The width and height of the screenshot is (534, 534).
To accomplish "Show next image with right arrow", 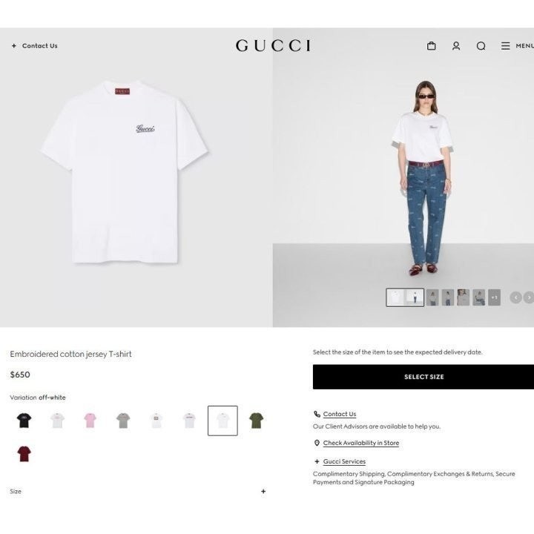I will [529, 297].
